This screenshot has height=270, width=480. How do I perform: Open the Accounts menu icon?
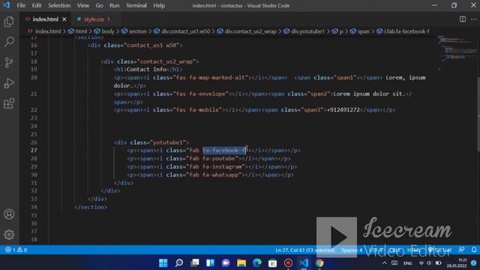(x=9, y=214)
